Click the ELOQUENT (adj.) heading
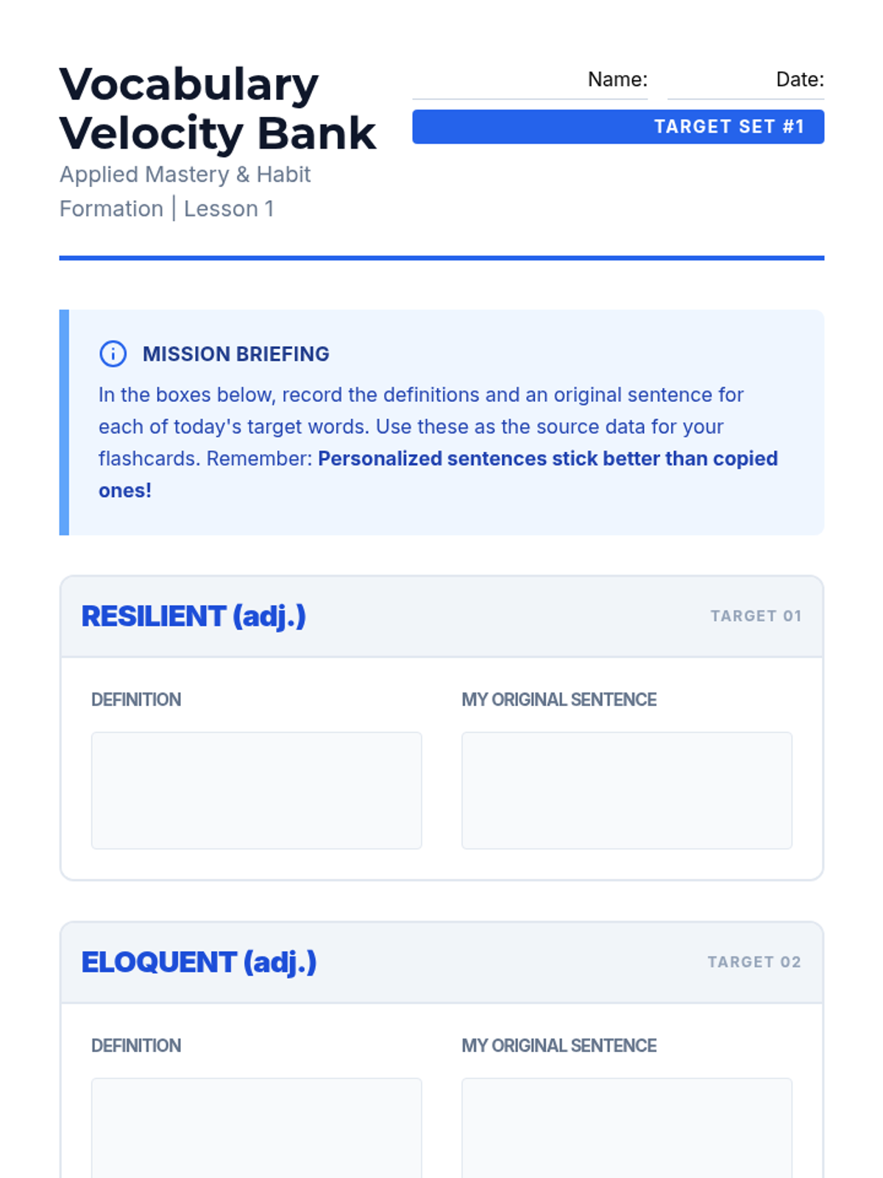The image size is (883, 1178). click(x=199, y=962)
